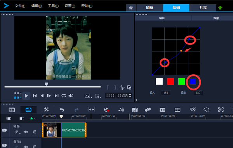Open the preview volume control
233x148 pixels.
tap(71, 96)
